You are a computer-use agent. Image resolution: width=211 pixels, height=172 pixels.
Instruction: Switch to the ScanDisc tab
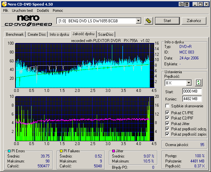click(106, 34)
